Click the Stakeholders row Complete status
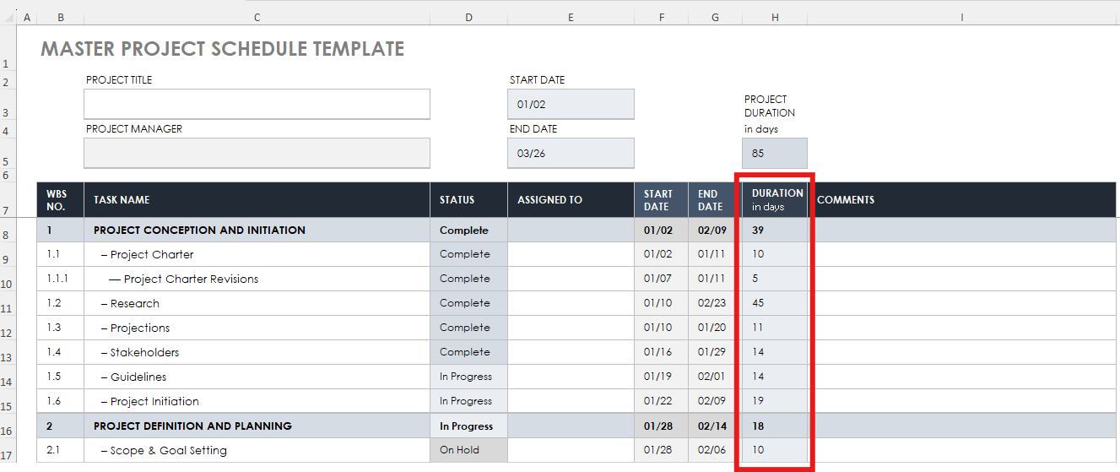Viewport: 1120px width, 472px height. point(468,352)
